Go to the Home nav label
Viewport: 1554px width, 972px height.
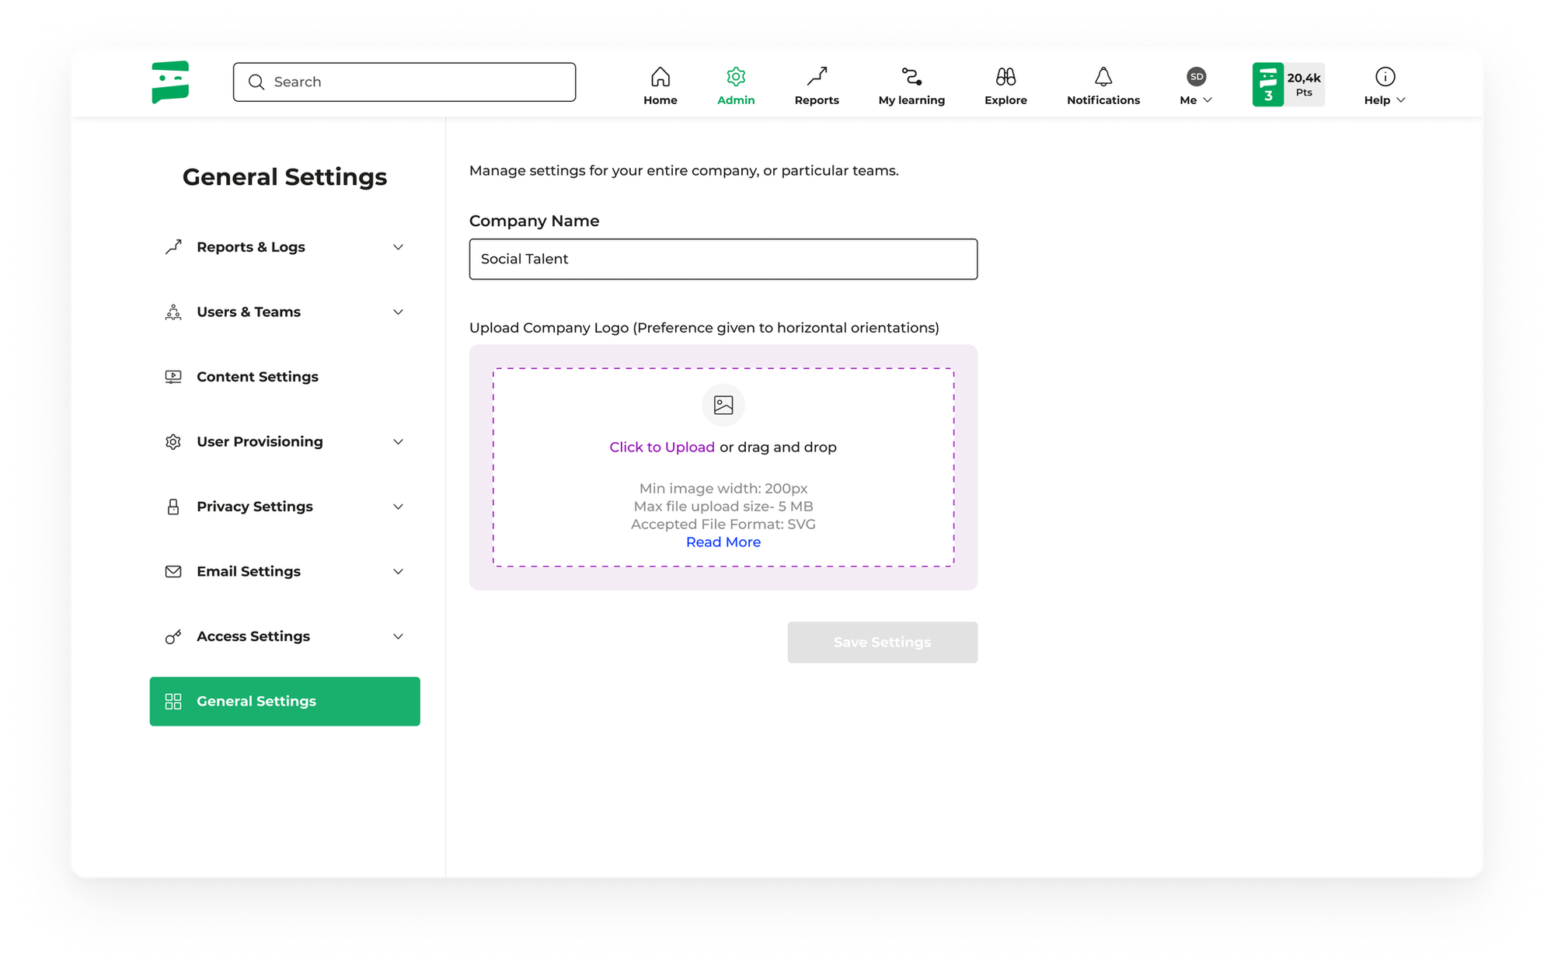660,100
